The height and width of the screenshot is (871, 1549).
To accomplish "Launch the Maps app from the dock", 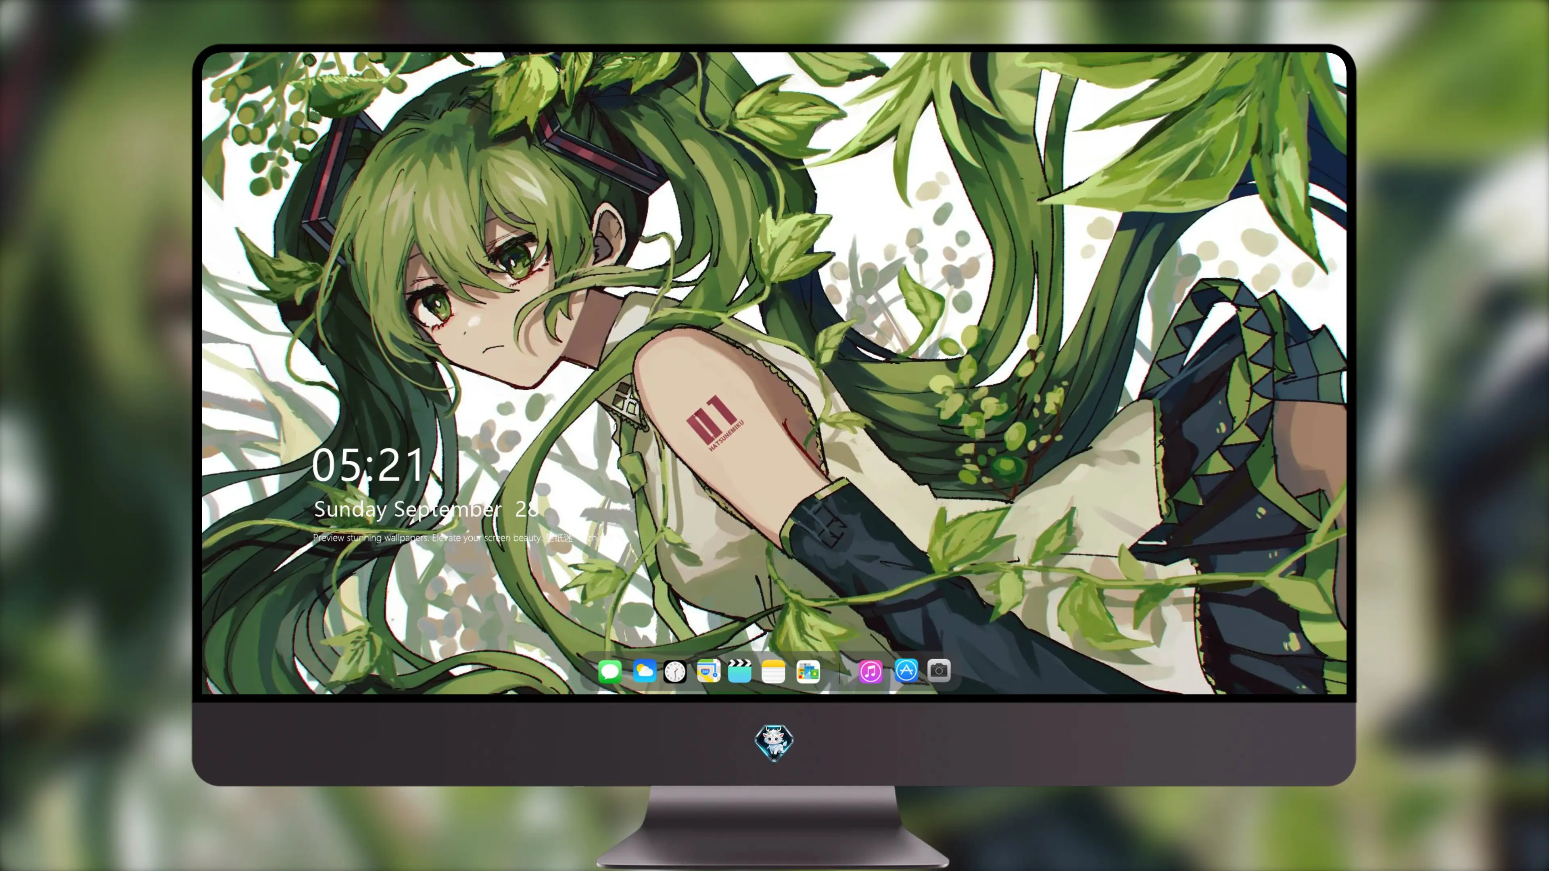I will [x=708, y=671].
